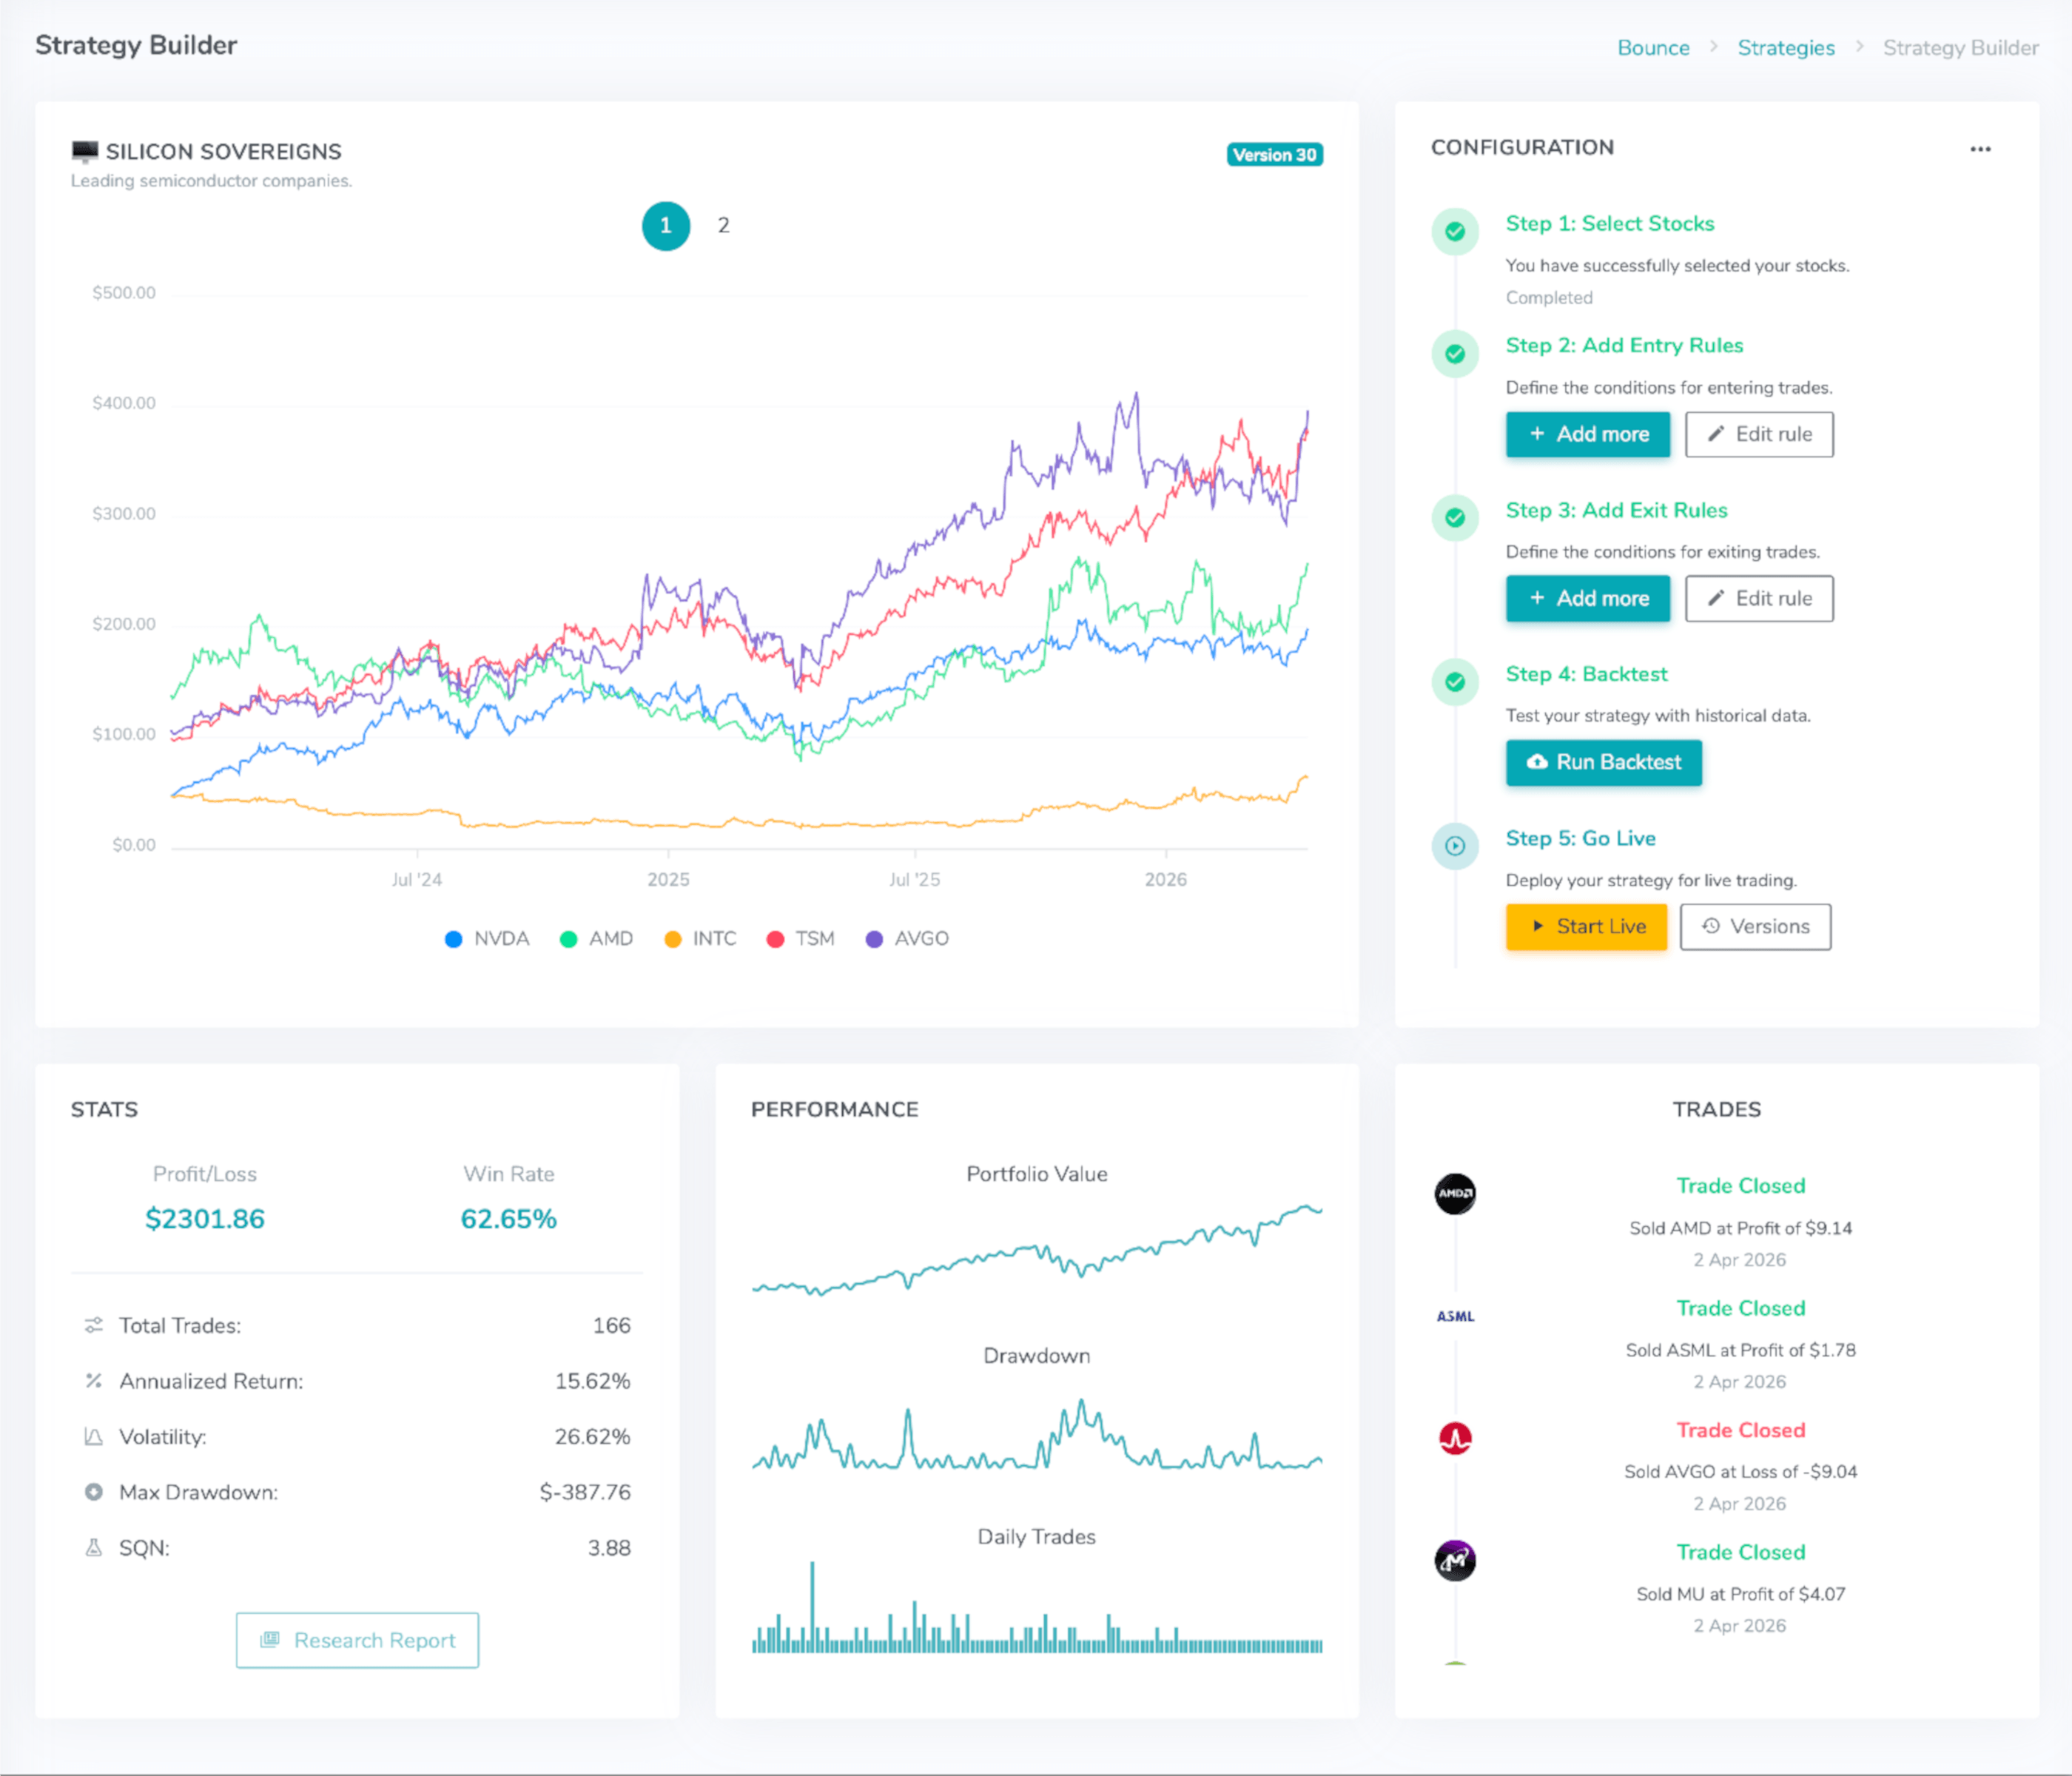This screenshot has width=2072, height=1776.
Task: Navigate to Strategies via the breadcrumb
Action: point(1786,47)
